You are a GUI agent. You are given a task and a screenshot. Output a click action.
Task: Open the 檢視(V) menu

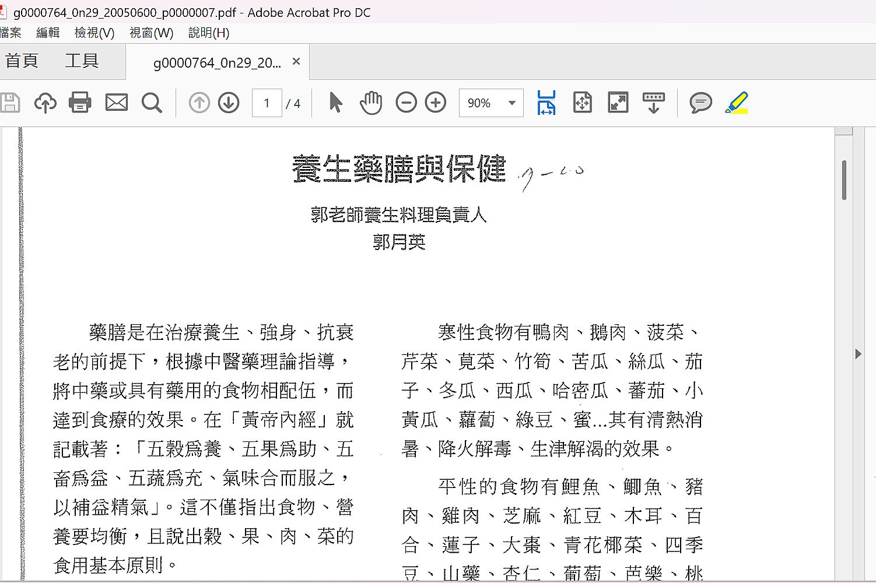click(x=94, y=33)
